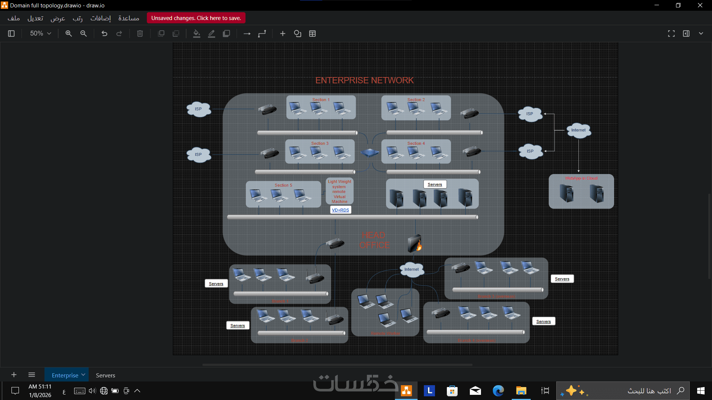Open the 50% zoom level dropdown

(x=40, y=34)
